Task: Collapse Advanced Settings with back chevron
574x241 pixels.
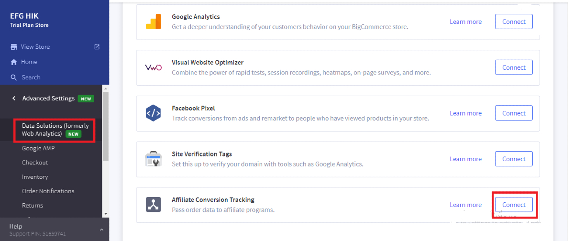Action: 14,99
